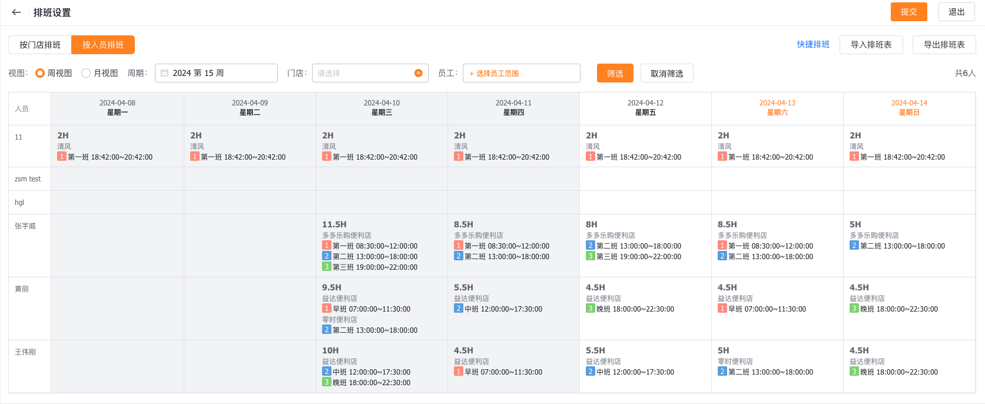Viewport: 985px width, 404px height.
Task: Click 第三班 19:00:00~22:00:00 in 张宇威's Friday cell
Action: [x=639, y=257]
